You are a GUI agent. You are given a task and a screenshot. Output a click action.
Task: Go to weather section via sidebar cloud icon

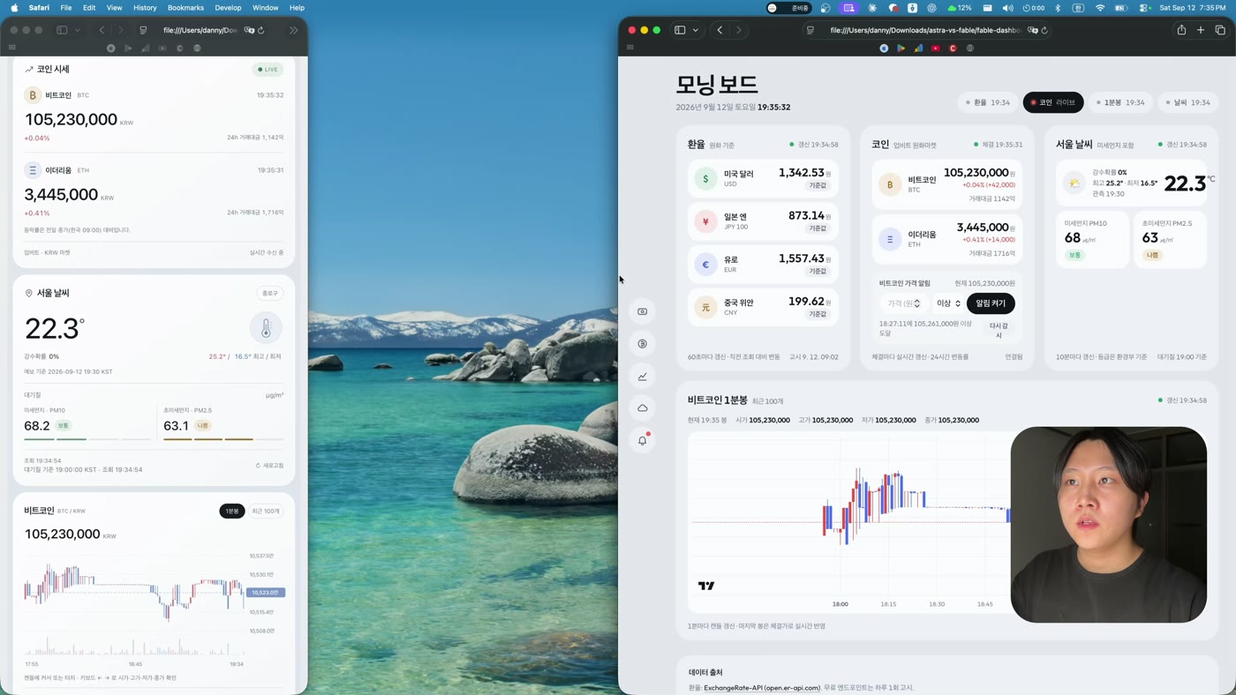(x=643, y=408)
